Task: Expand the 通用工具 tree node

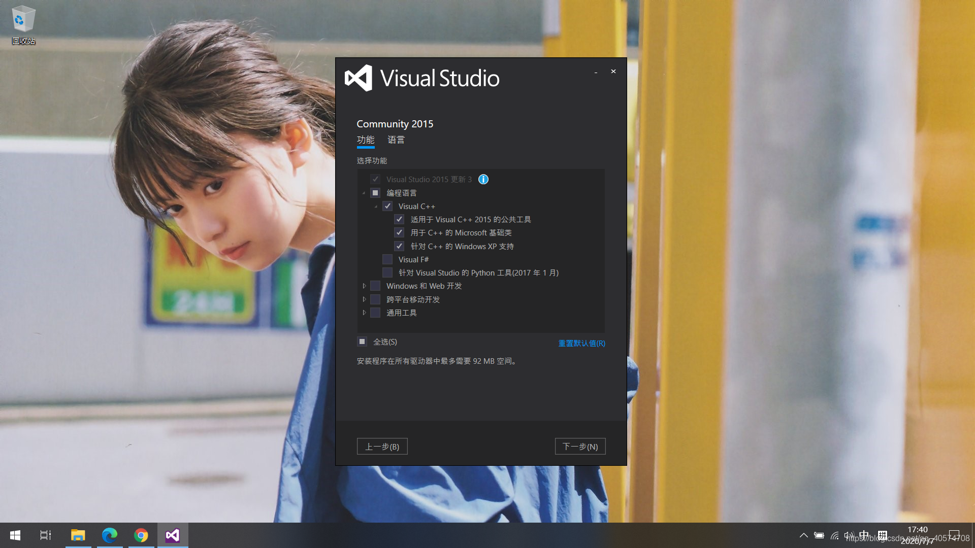Action: (x=364, y=313)
